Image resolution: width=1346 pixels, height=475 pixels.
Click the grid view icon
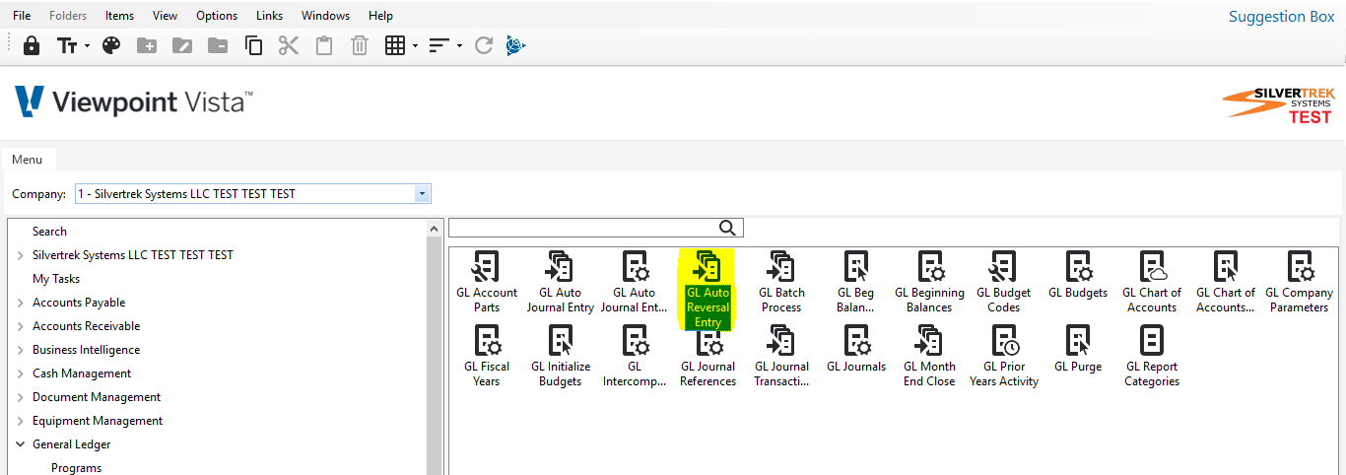point(395,45)
